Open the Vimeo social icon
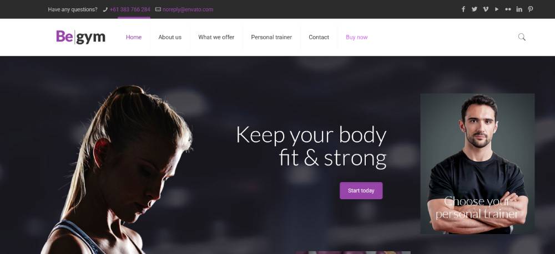This screenshot has width=555, height=254. coord(486,9)
